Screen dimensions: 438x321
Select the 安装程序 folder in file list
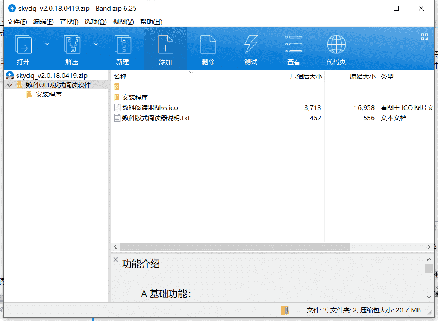click(135, 98)
